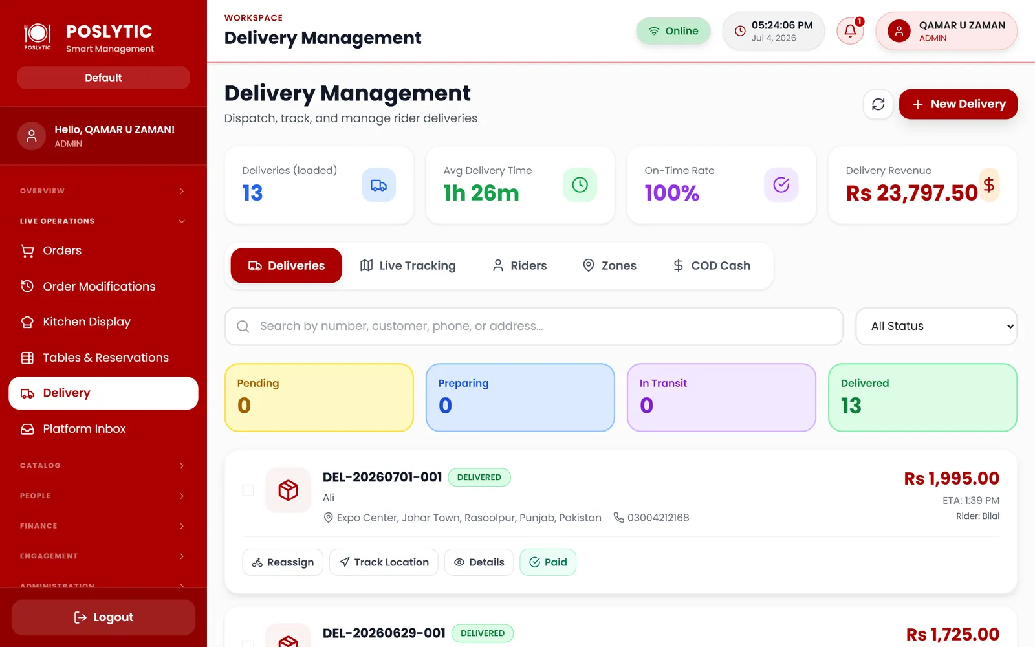Expand the People section
This screenshot has width=1035, height=647.
(x=103, y=496)
